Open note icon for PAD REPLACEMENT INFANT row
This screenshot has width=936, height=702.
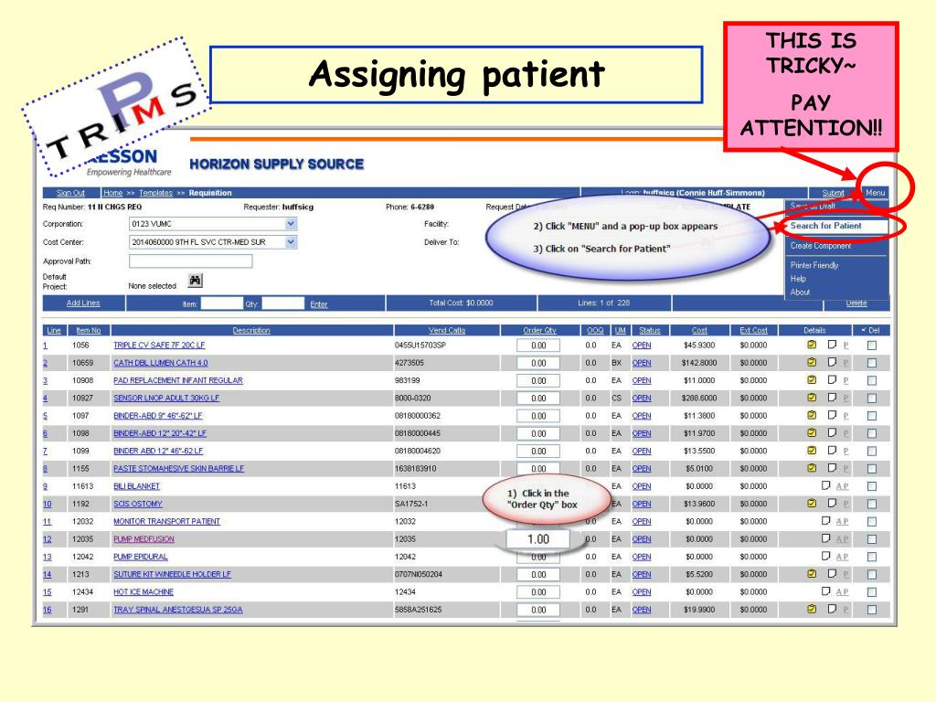coord(832,379)
